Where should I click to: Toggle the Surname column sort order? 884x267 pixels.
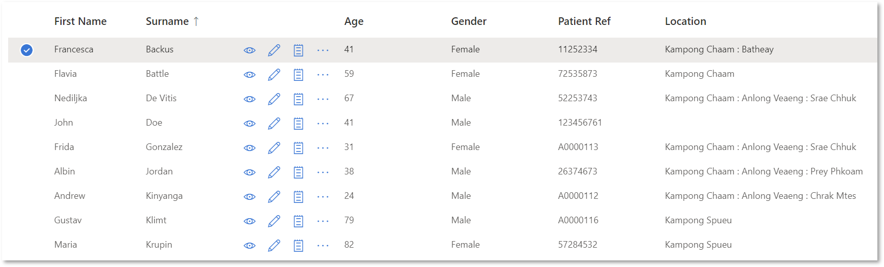point(172,21)
